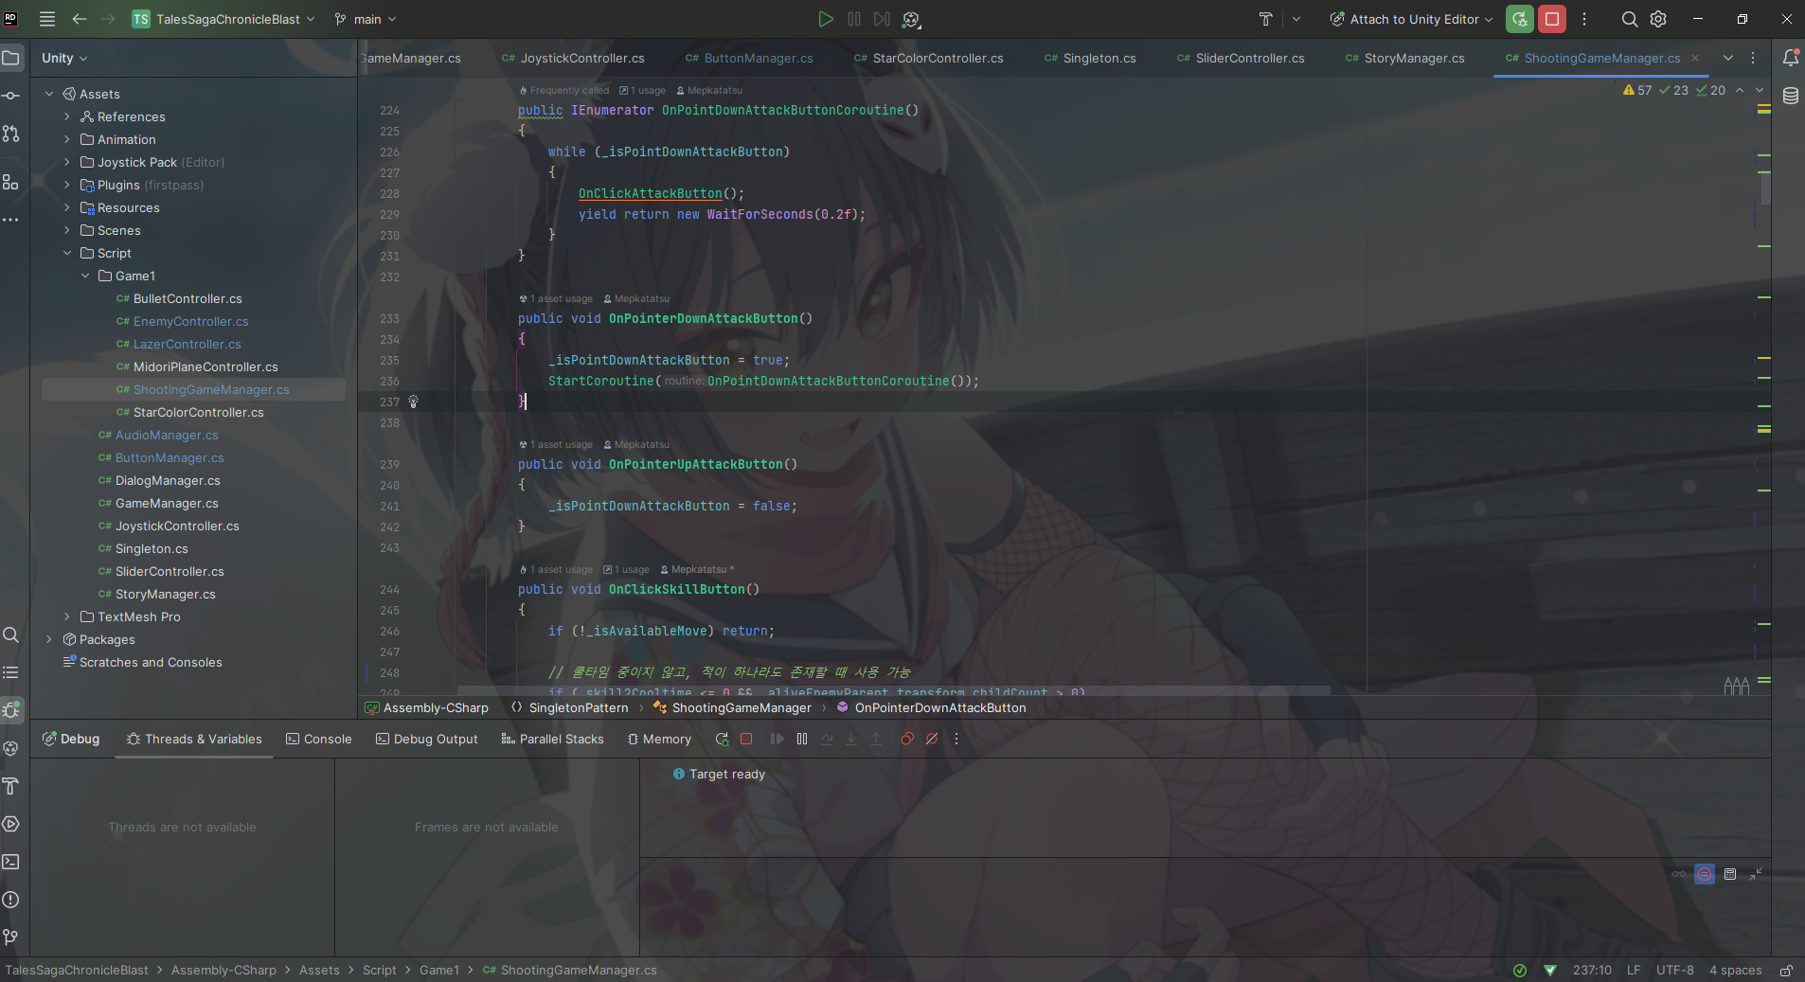Toggle Mute Breakpoints in debug toolbar
Screen dimensions: 1805x982
932,739
